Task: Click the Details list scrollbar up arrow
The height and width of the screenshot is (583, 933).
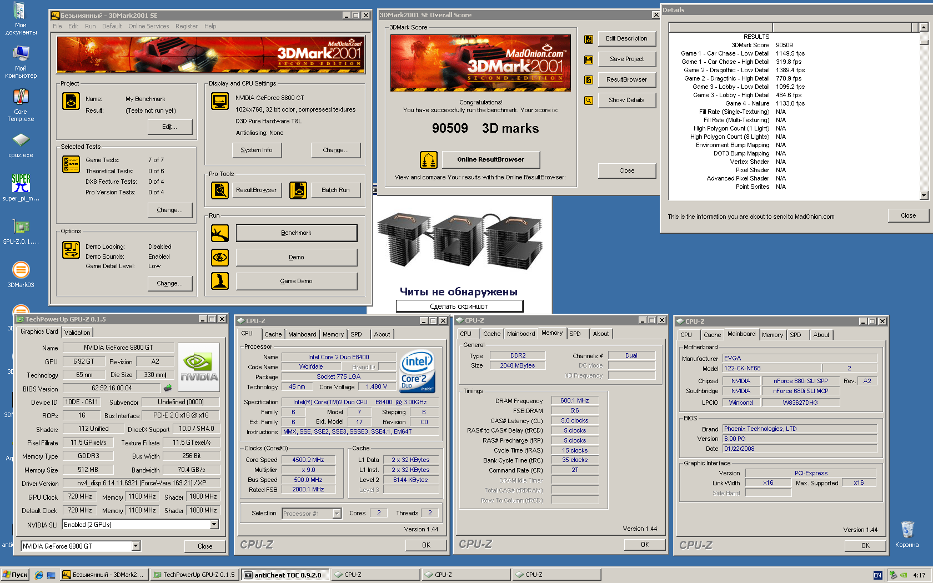Action: click(924, 27)
